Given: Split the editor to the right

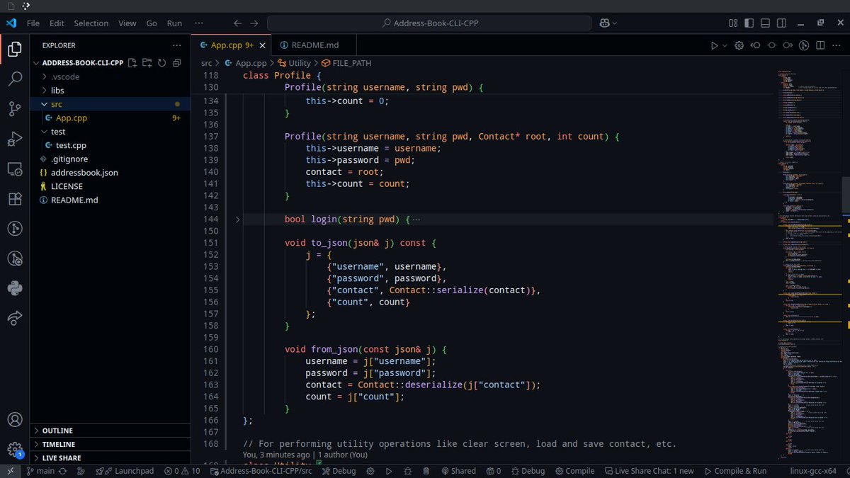Looking at the screenshot, I should click(x=820, y=45).
